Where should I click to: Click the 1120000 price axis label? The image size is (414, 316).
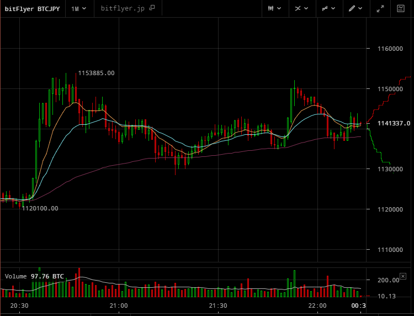[390, 209]
